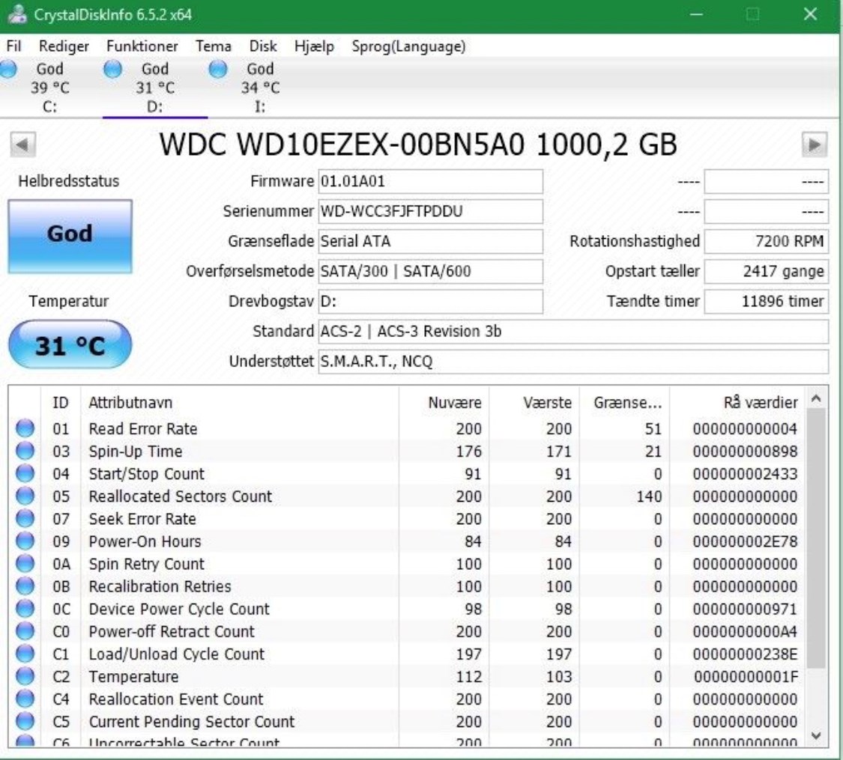The image size is (843, 760).
Task: Click the Standard field ACS-2 | ACS-3
Action: 573,332
